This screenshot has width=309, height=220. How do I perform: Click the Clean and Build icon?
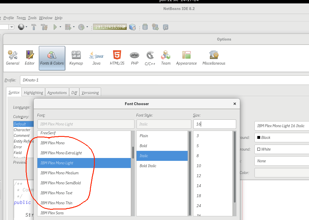click(x=44, y=27)
